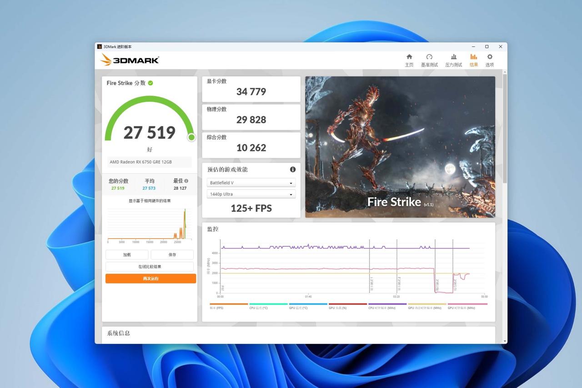582x388 pixels.
Task: Click the scrollbar up arrow
Action: click(x=505, y=72)
